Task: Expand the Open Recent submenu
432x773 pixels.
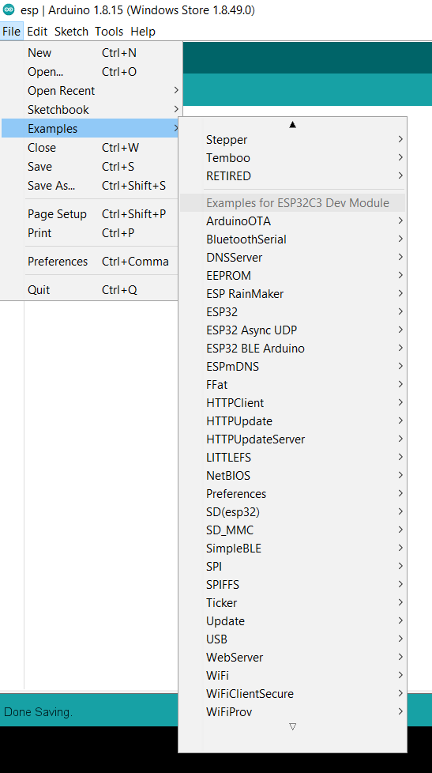Action: (92, 91)
